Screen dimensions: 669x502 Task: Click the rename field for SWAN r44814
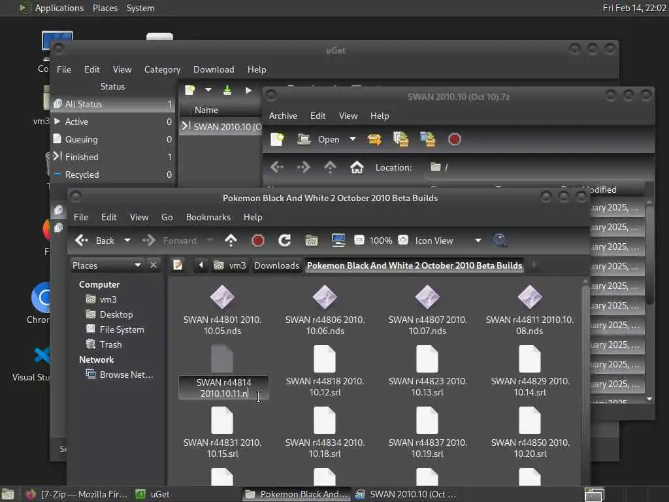[x=223, y=388]
